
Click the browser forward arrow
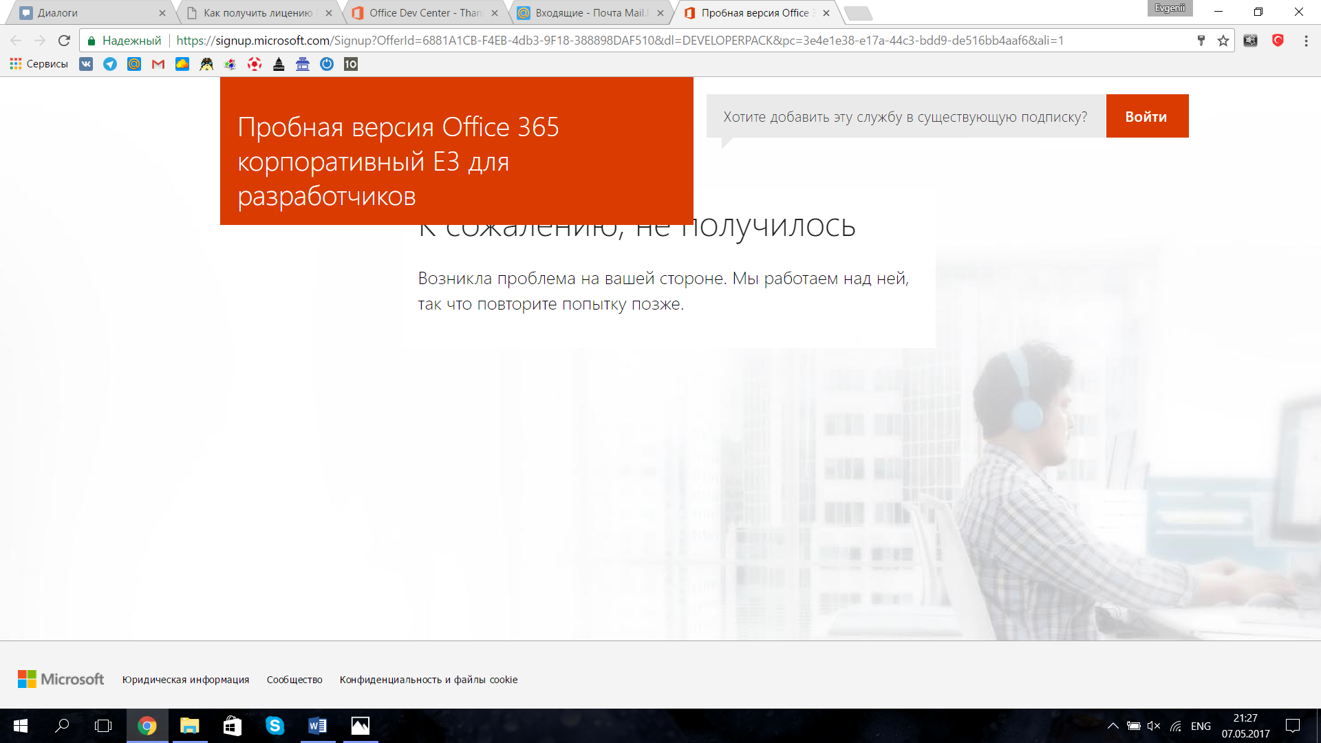point(40,41)
